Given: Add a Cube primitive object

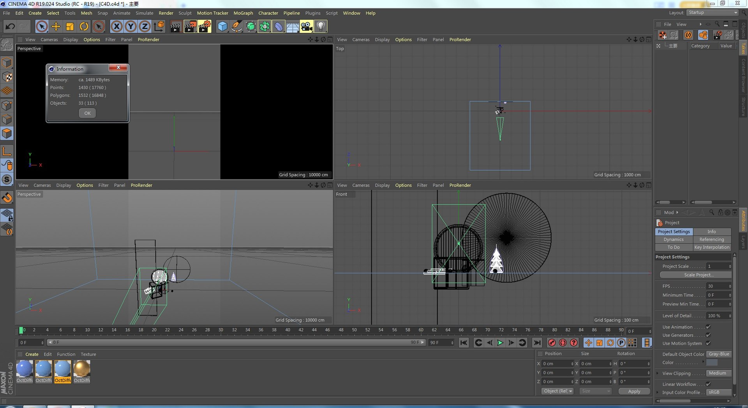Looking at the screenshot, I should click(222, 26).
